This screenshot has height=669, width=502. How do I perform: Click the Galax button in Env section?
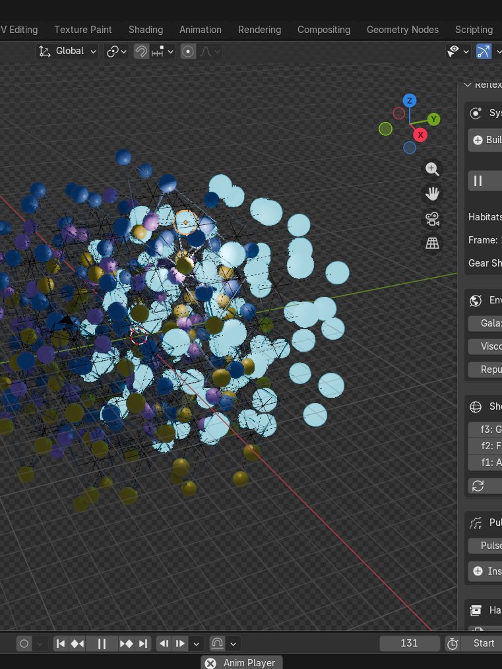[x=486, y=323]
